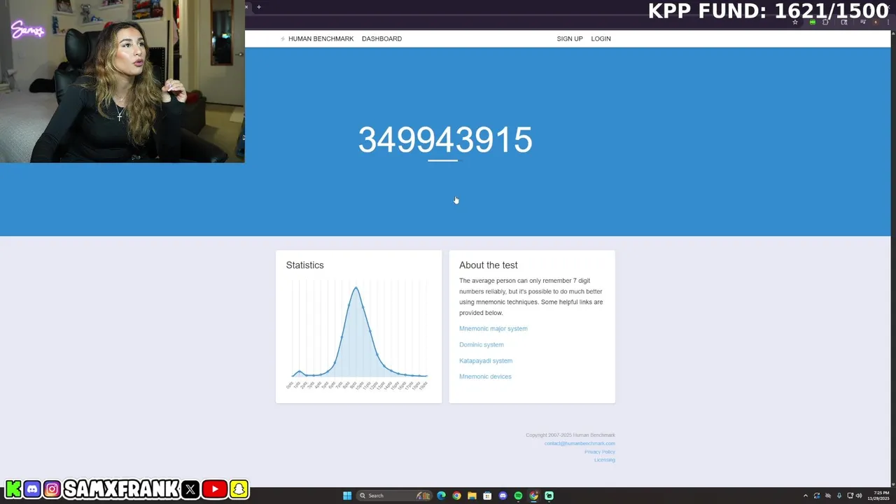Viewport: 896px width, 504px height.
Task: Click the Instagram logo in stream overlay
Action: tap(52, 489)
